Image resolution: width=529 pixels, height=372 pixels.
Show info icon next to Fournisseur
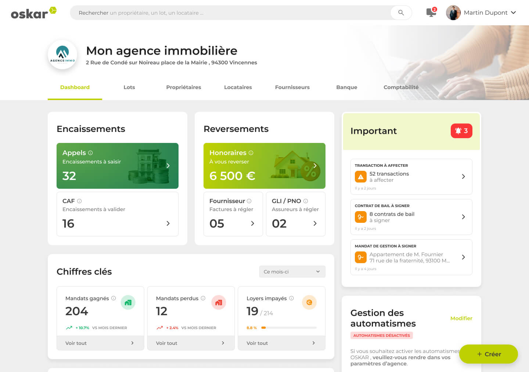[249, 201]
